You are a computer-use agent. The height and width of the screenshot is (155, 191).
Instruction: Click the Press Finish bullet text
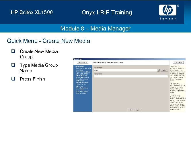point(32,79)
